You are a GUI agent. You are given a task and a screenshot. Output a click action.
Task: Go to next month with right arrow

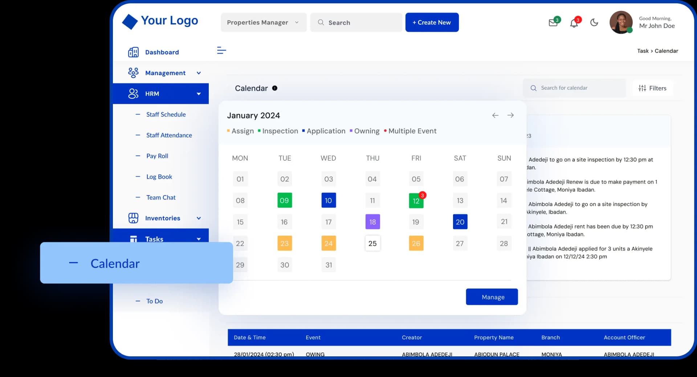(510, 115)
